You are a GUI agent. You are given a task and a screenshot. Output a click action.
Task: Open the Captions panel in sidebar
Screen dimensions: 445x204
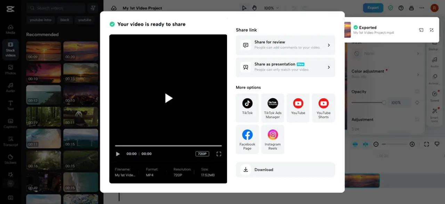click(10, 123)
